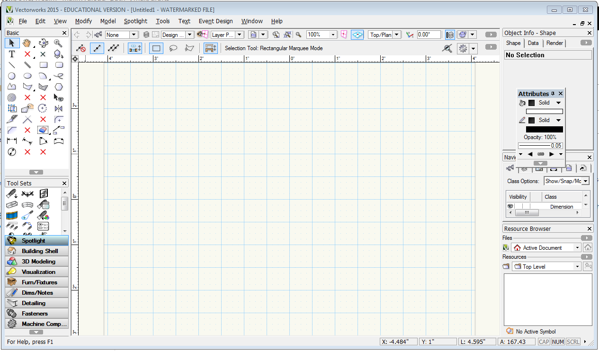
Task: Select the Pan hand tool
Action: tap(27, 43)
